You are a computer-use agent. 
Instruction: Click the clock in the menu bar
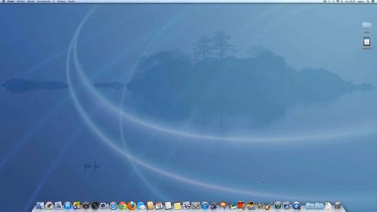tap(350, 1)
